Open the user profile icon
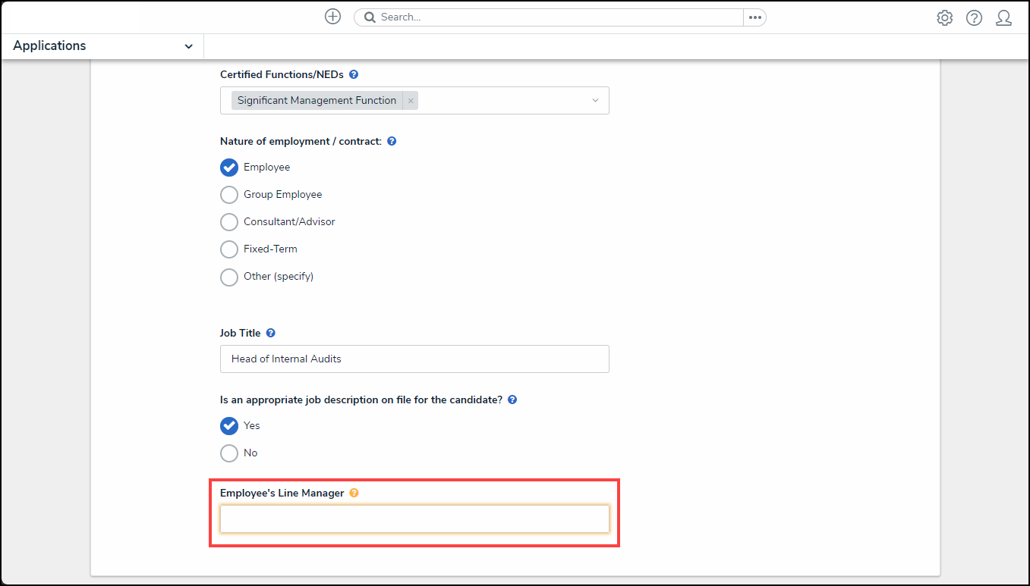The width and height of the screenshot is (1030, 586). pos(1003,18)
